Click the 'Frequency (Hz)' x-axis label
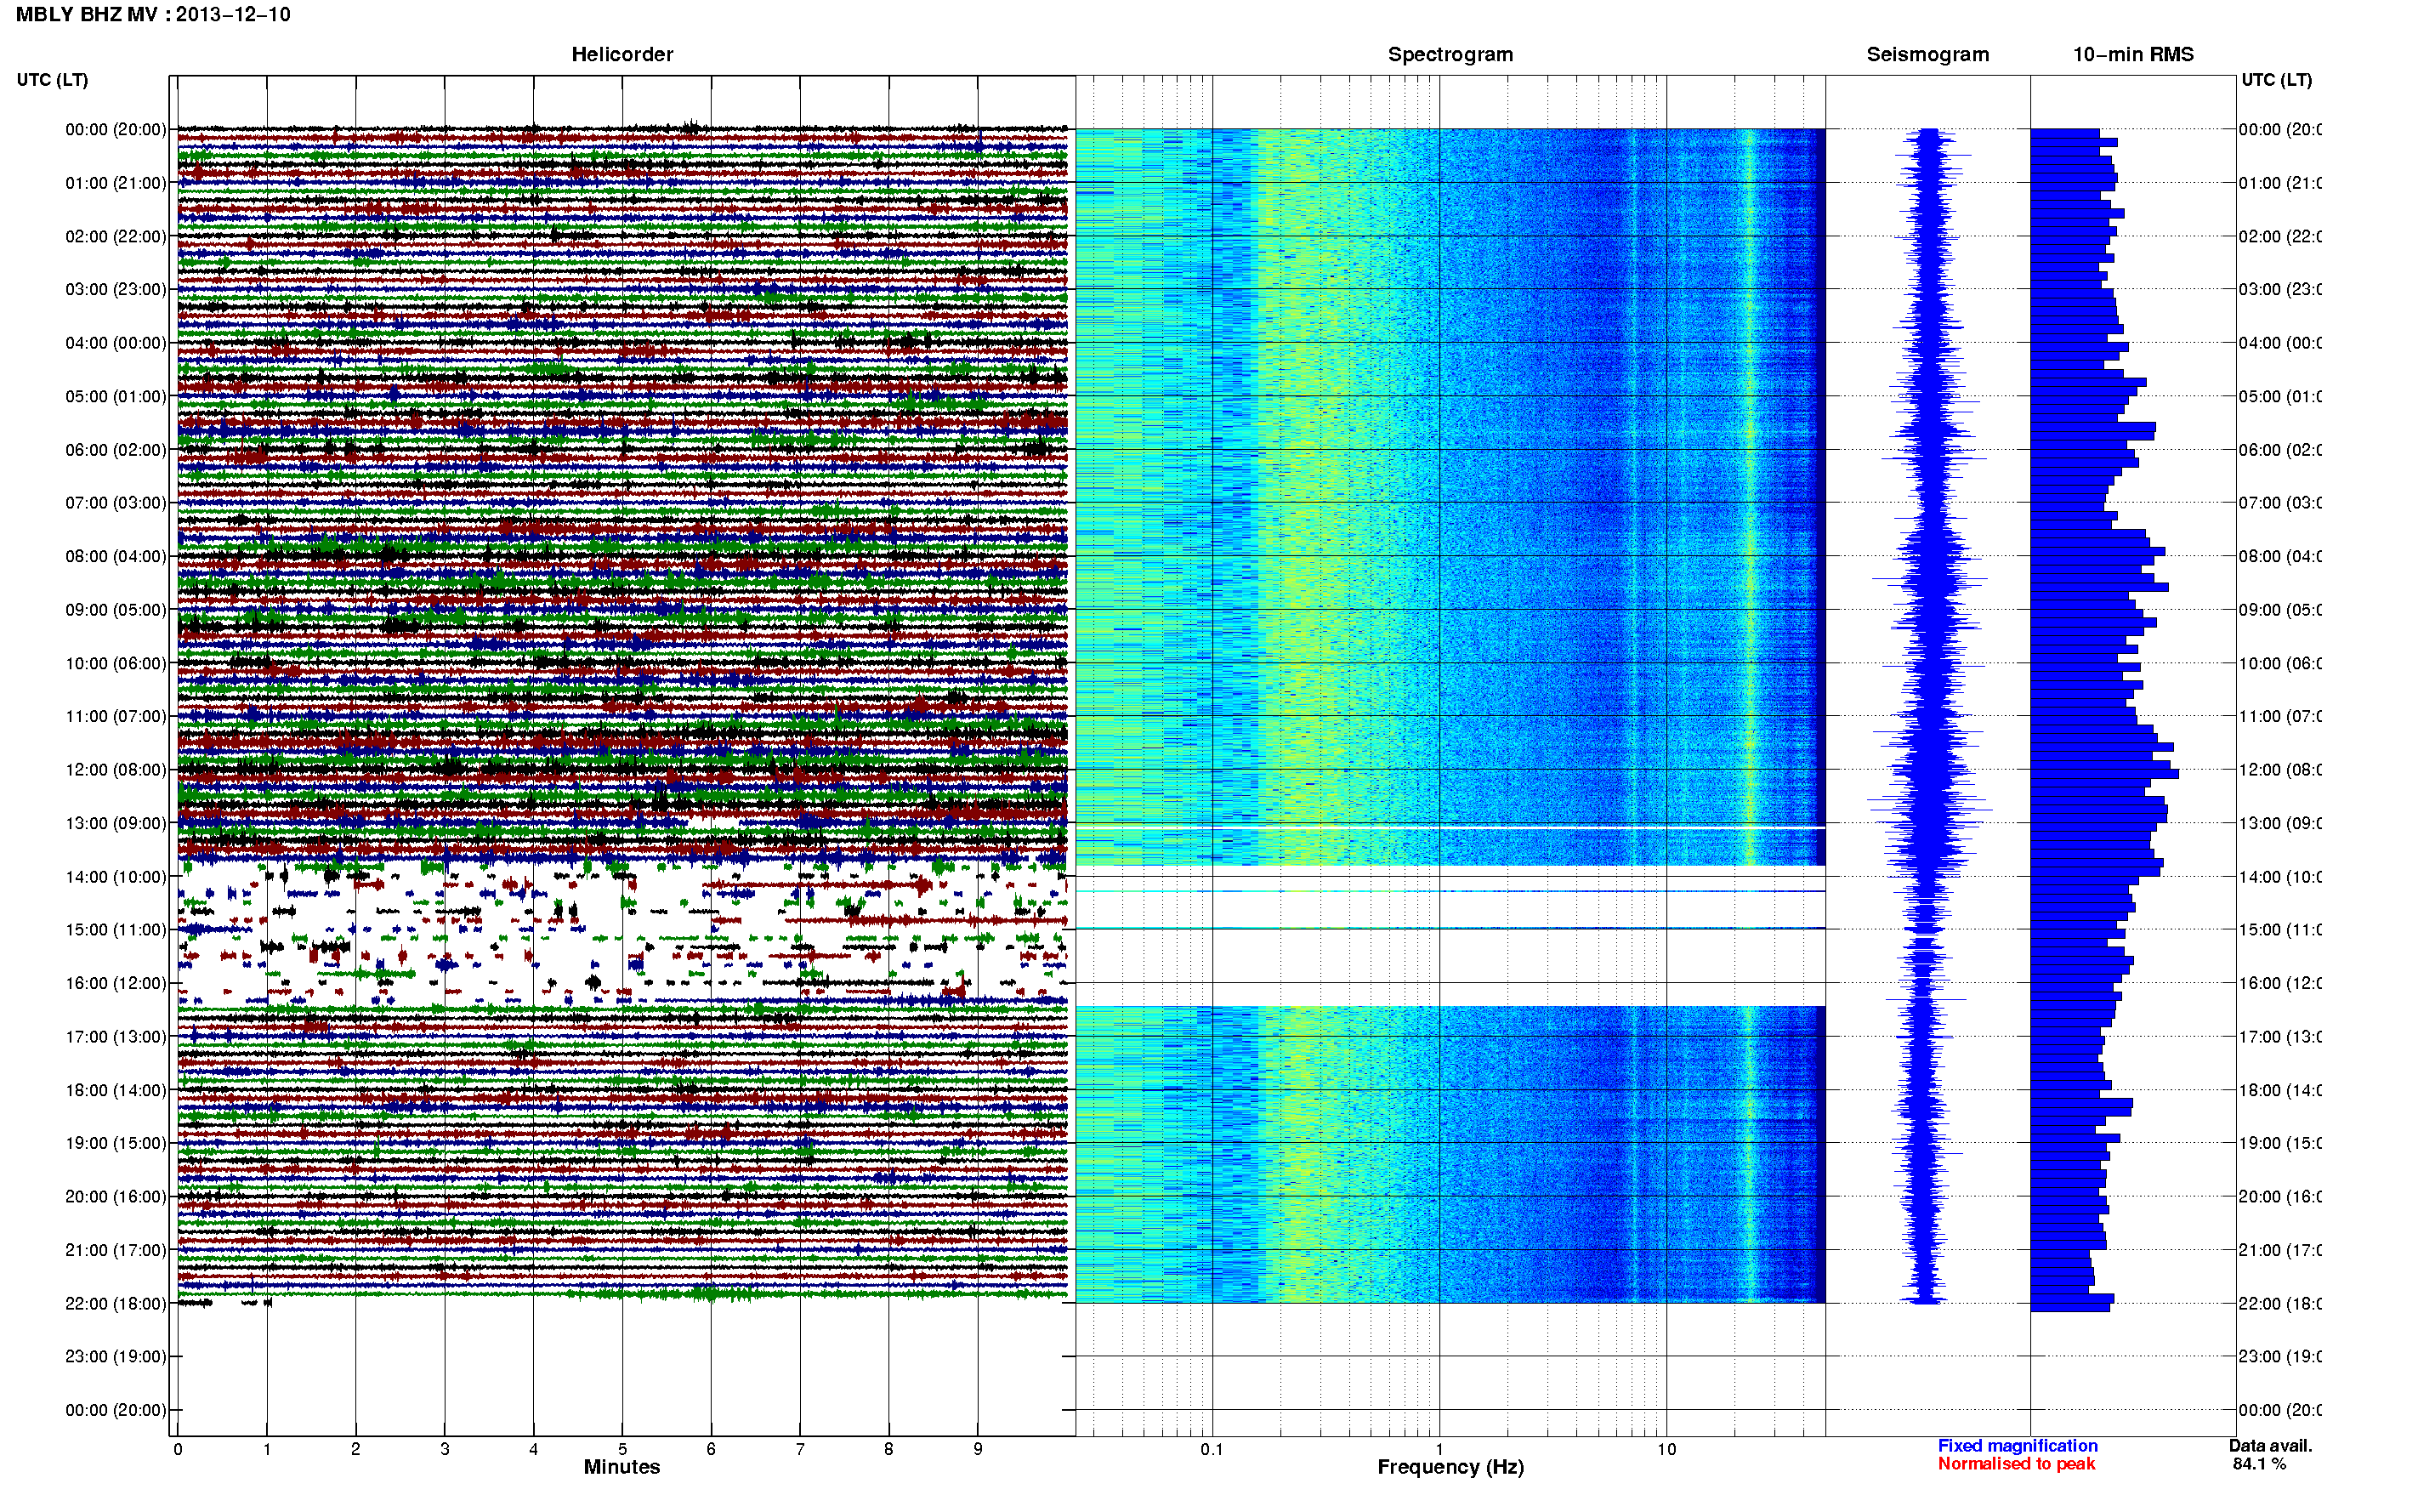The width and height of the screenshot is (2418, 1512). 1450,1467
